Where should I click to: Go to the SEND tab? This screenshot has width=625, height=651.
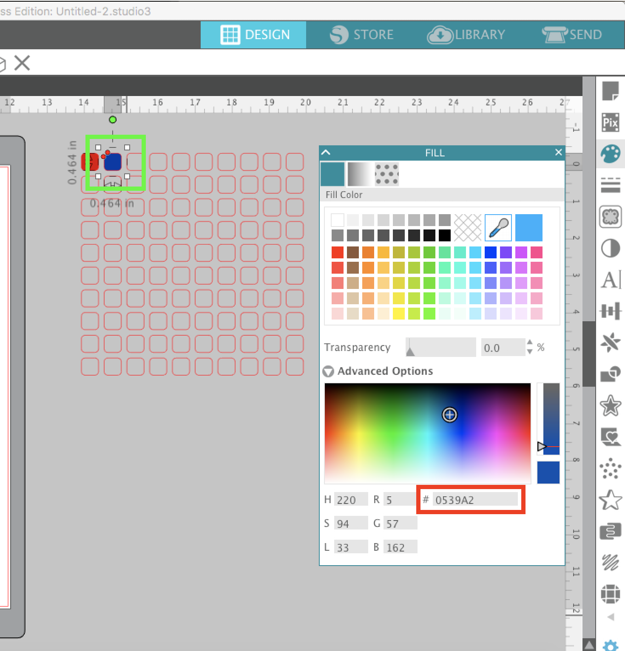572,34
